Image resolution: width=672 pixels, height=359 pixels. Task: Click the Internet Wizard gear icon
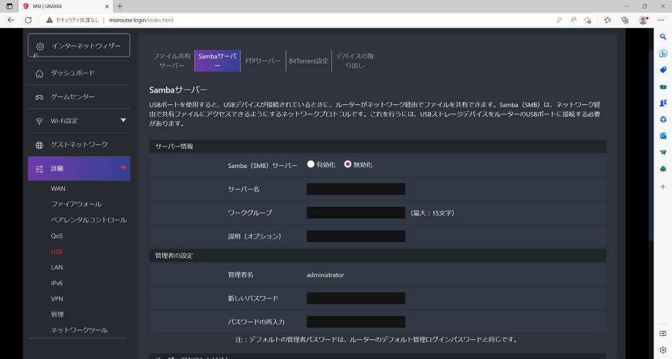click(x=40, y=46)
